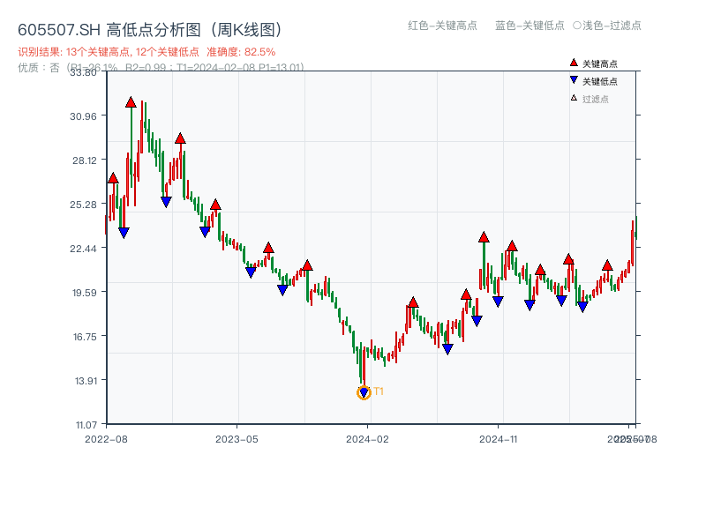Click the 28.12 y-axis label
Image resolution: width=706 pixels, height=529 pixels.
click(x=84, y=160)
